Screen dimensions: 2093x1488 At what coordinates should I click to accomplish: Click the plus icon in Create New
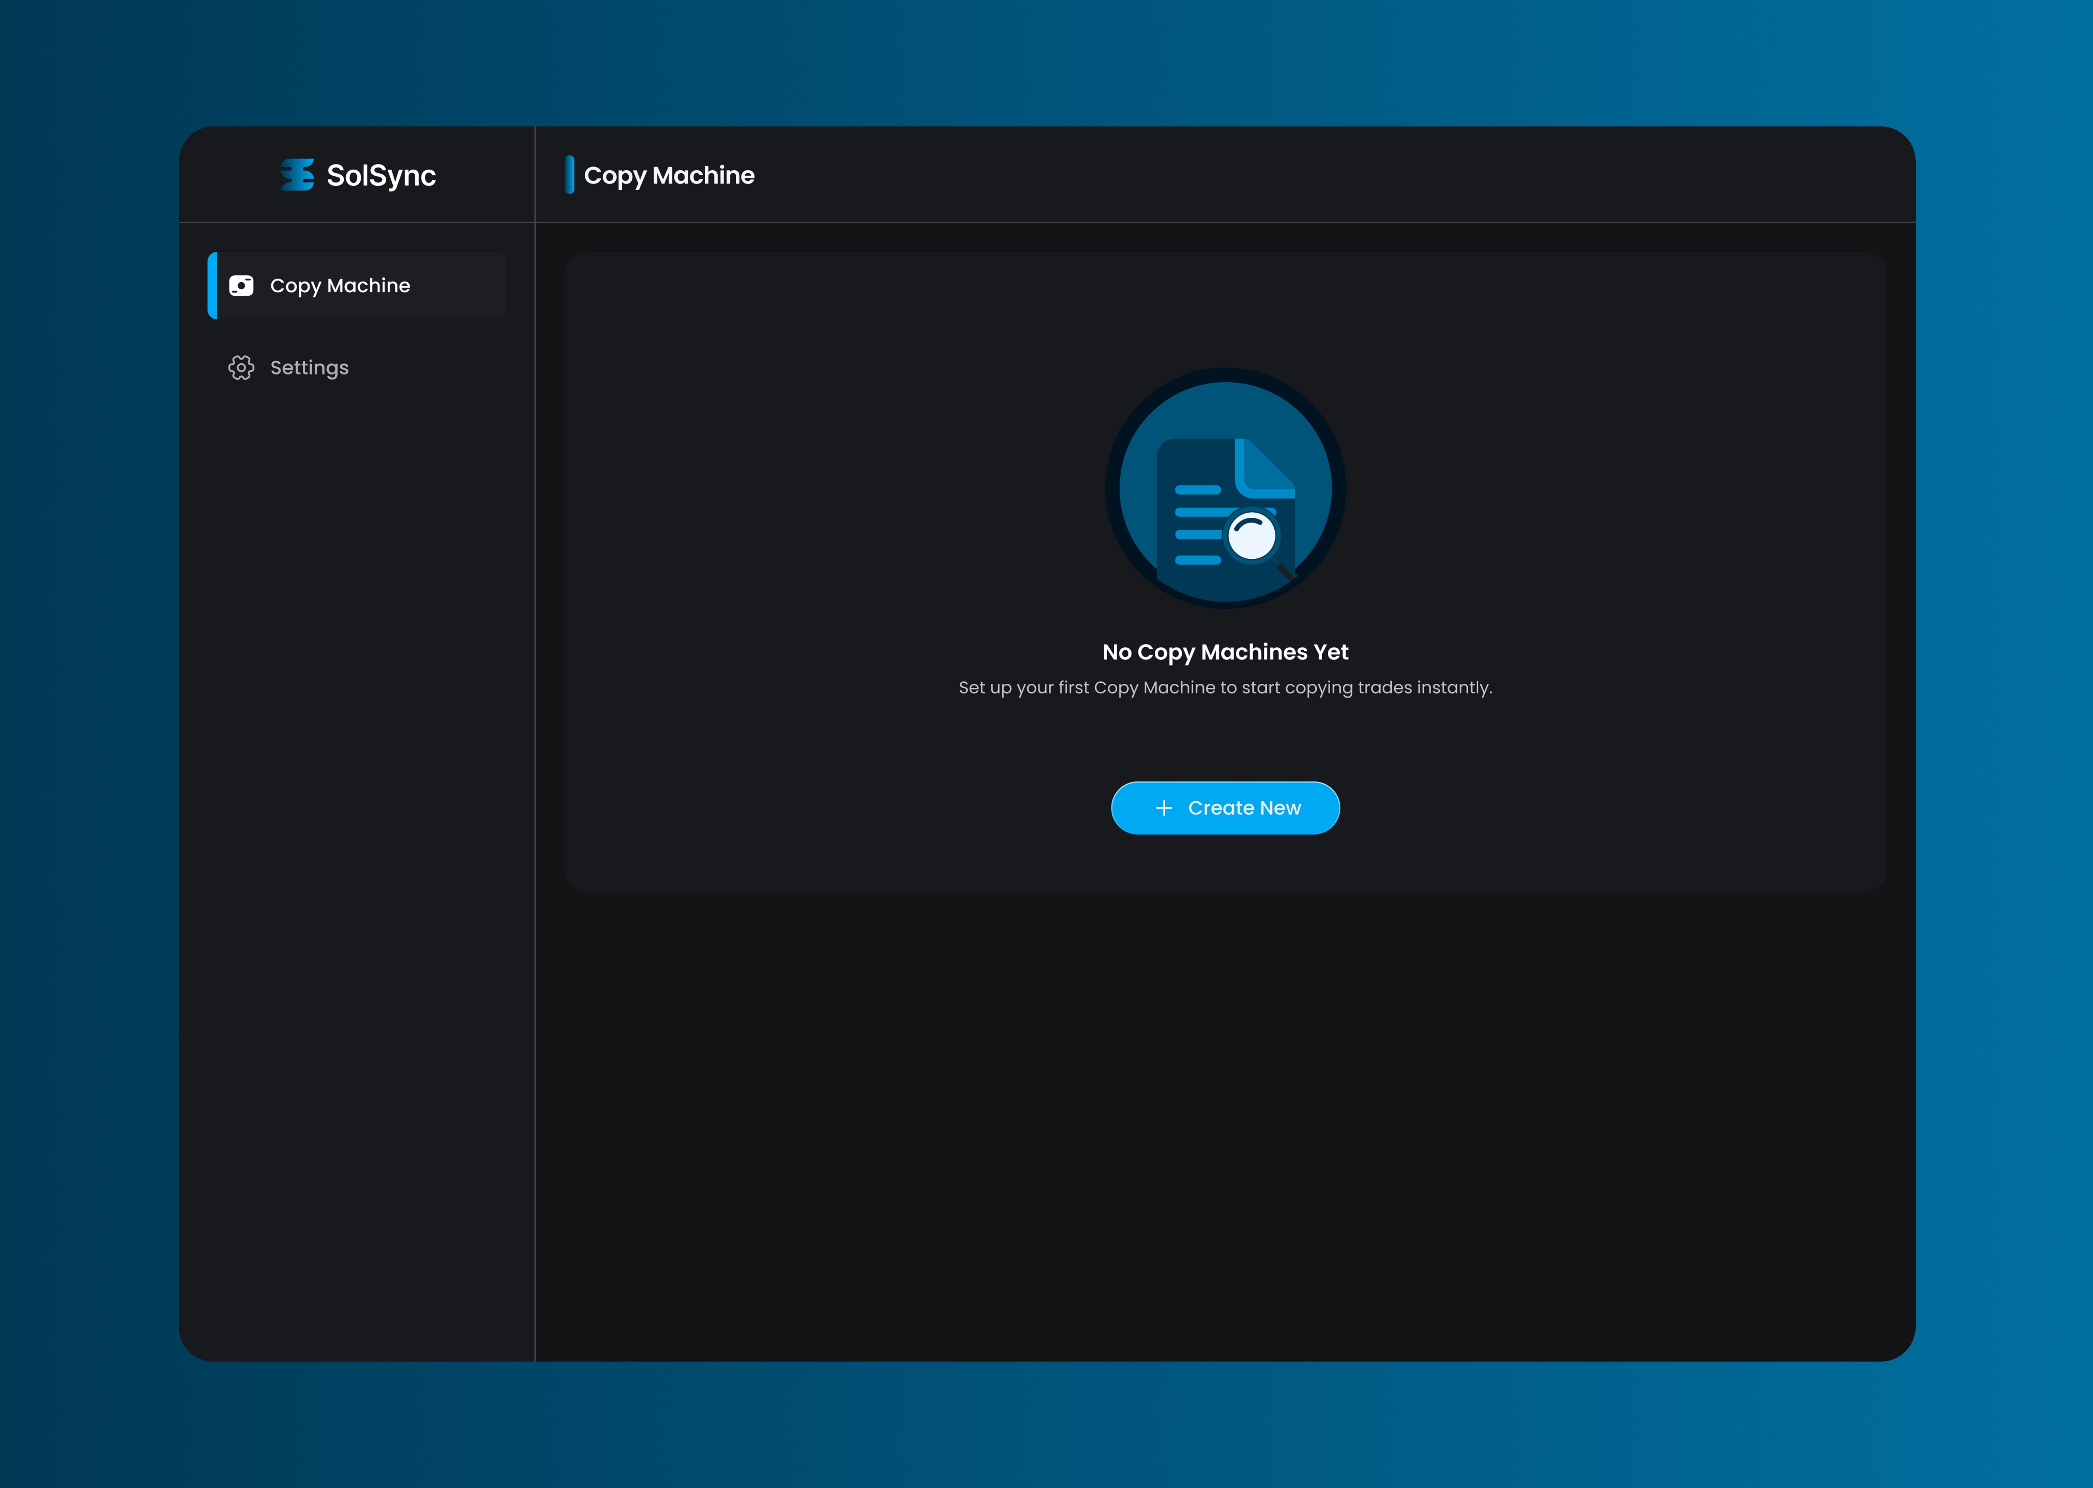click(x=1164, y=808)
